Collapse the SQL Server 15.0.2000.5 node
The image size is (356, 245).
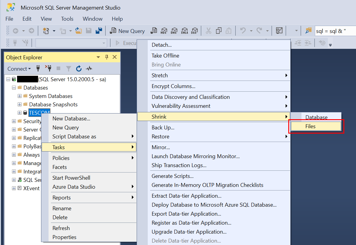pos(8,79)
